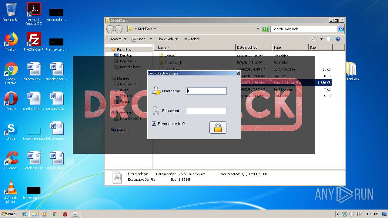
Task: Click Search DroidJack field
Action: (304, 29)
